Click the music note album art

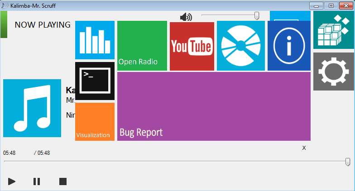[32, 108]
